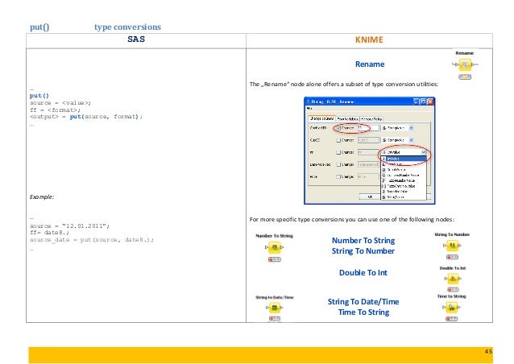Maximize the Rename dialog window
The image size is (514, 364).
423,101
